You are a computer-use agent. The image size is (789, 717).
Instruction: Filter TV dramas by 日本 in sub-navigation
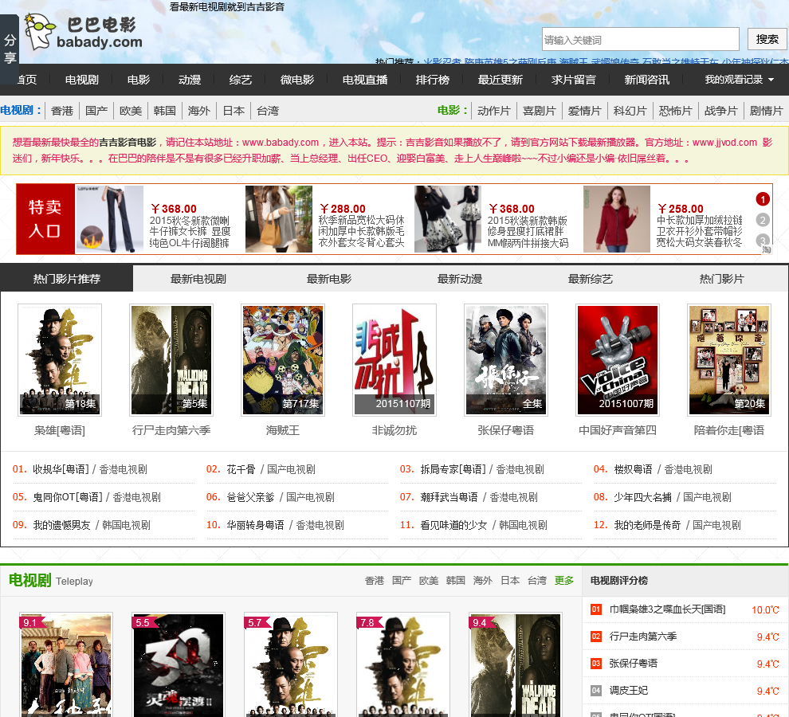pyautogui.click(x=234, y=111)
